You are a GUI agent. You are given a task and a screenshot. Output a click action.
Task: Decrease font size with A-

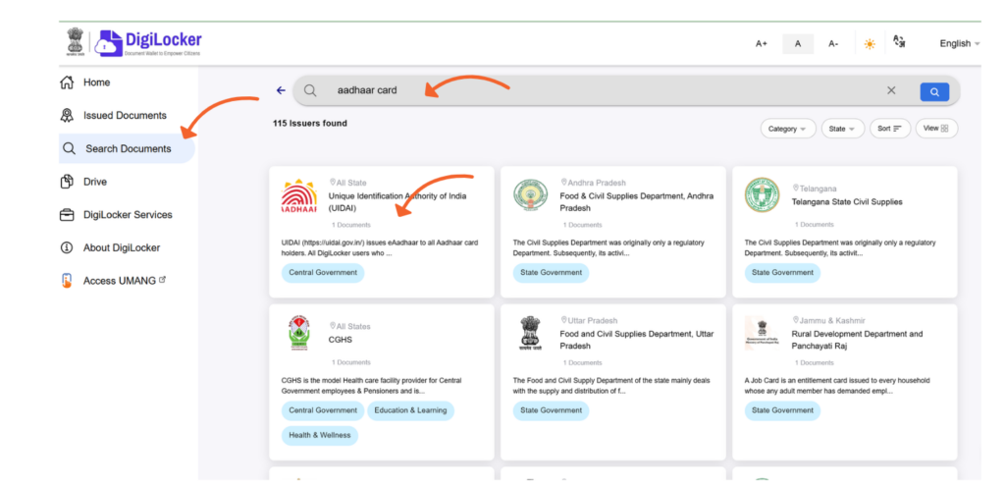833,43
